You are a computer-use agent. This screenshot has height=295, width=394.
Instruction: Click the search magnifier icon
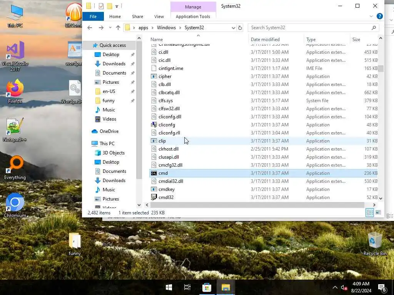point(374,28)
